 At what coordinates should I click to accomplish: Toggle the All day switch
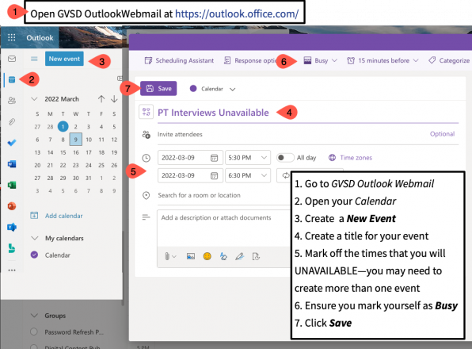pyautogui.click(x=285, y=158)
